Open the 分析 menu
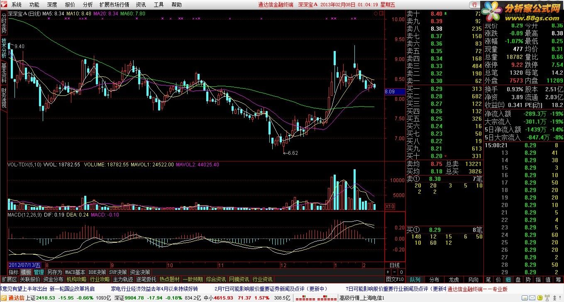 pos(88,5)
